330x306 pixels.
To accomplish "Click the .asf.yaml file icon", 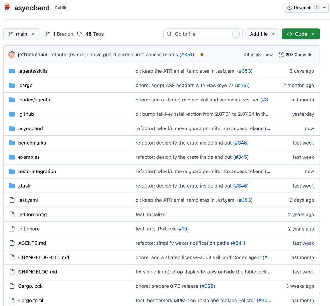I will click(x=12, y=200).
